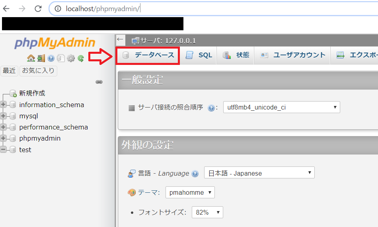378x227 pixels.
Task: Open the 82% font size dropdown
Action: coord(207,212)
